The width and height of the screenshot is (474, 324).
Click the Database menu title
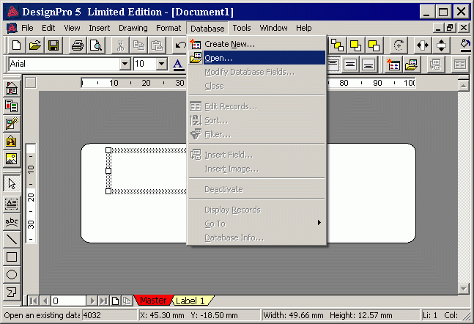(207, 28)
